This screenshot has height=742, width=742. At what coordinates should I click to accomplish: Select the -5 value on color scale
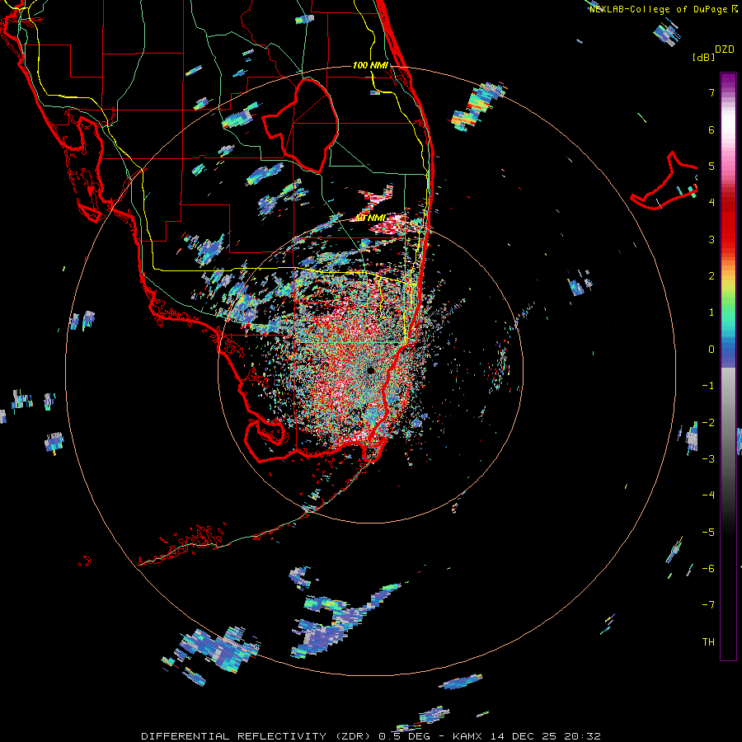[708, 532]
